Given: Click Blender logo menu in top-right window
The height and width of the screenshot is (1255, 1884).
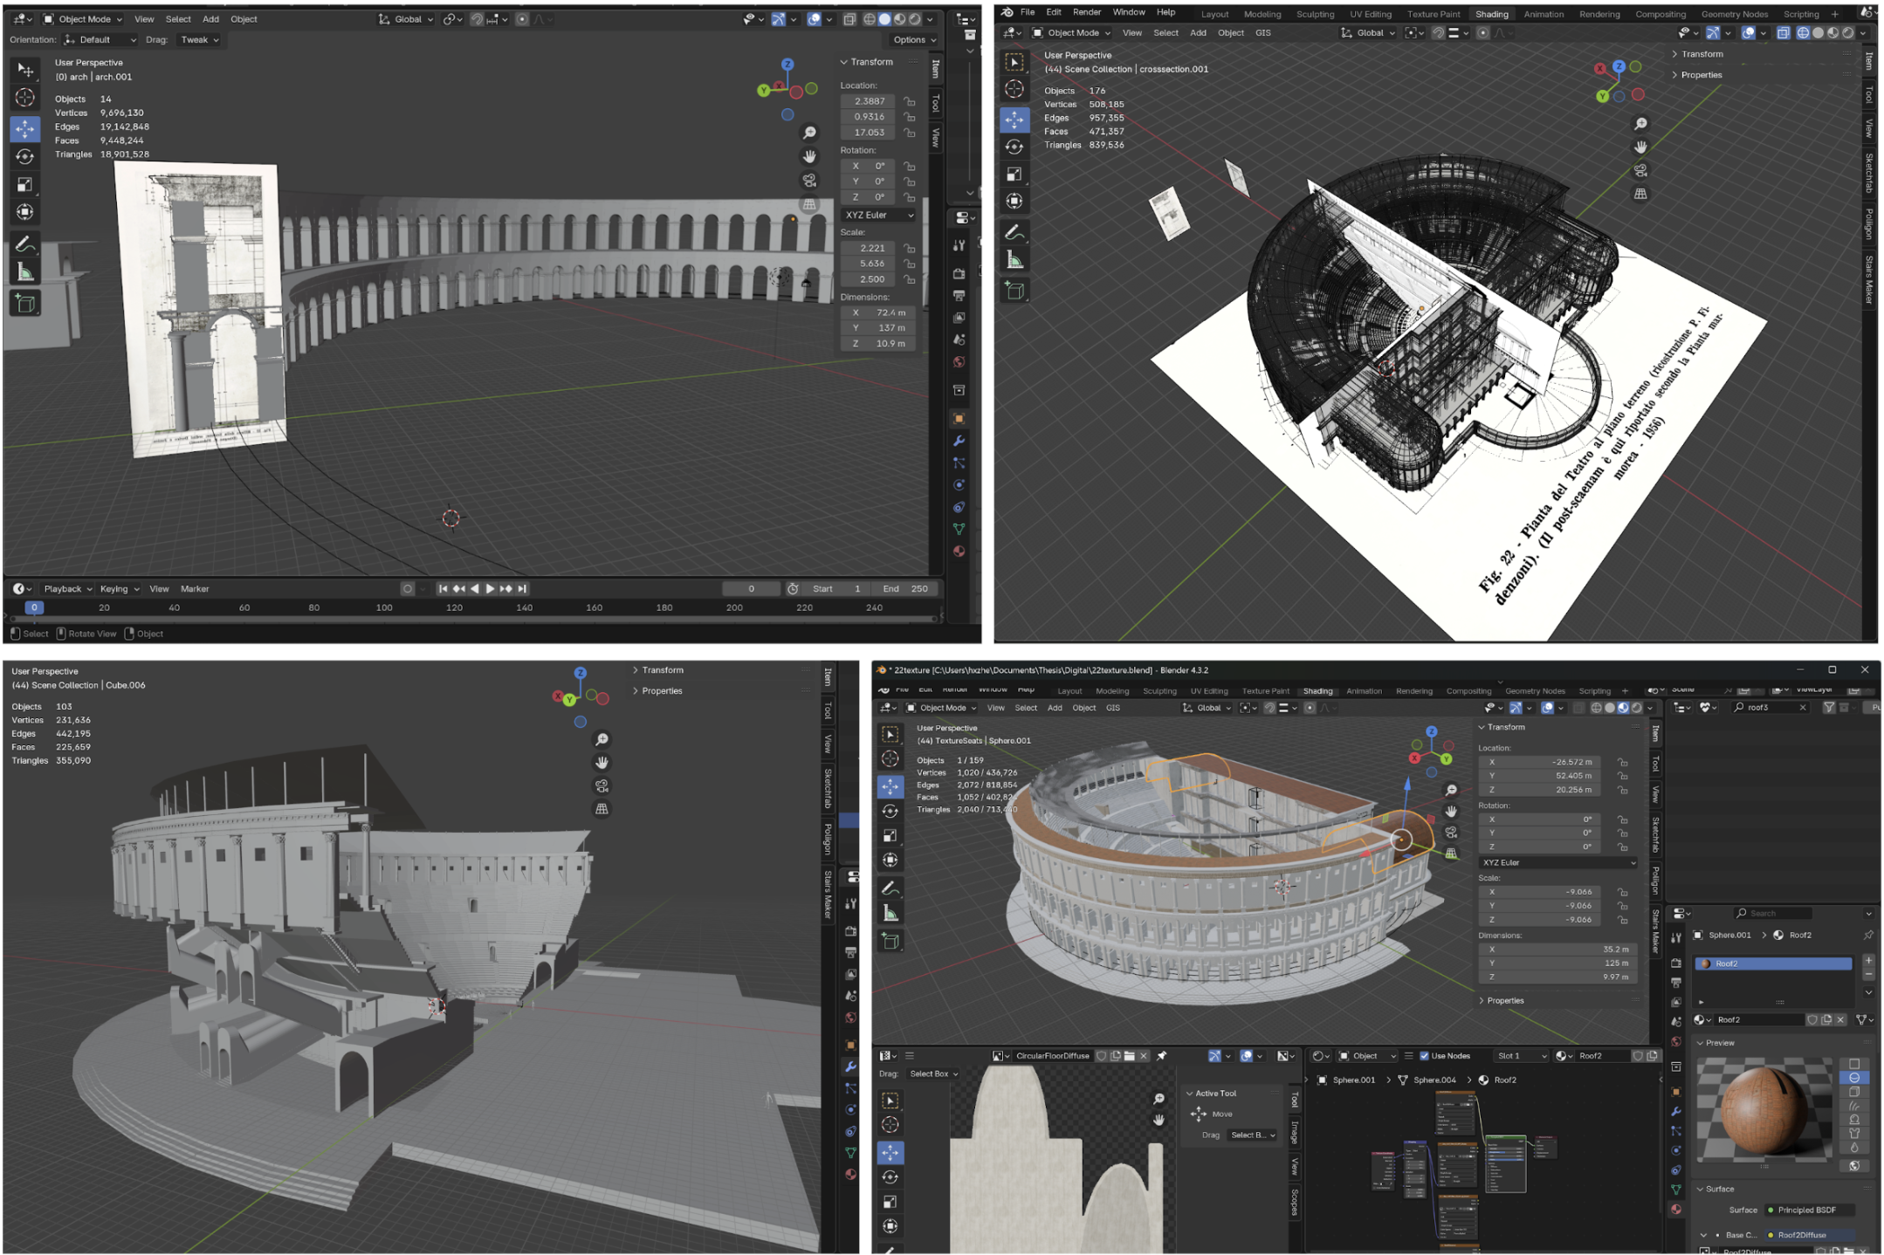Looking at the screenshot, I should [x=1007, y=12].
